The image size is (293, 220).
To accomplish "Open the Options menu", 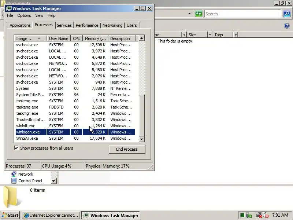I will [24, 15].
